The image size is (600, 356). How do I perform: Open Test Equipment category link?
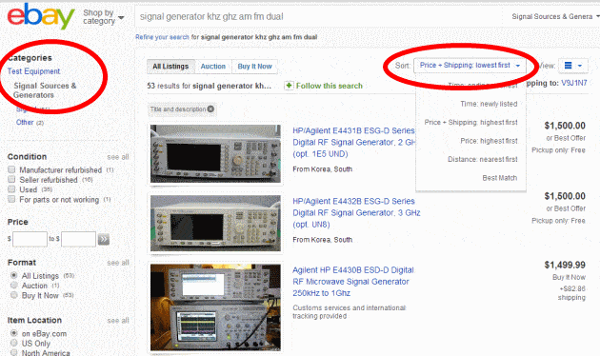[x=33, y=71]
